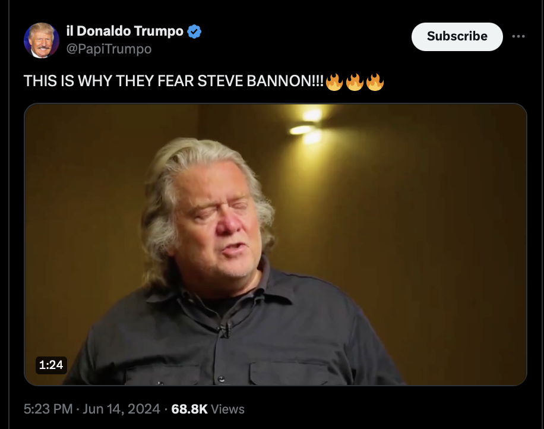Open the il Donaldo Trumpo profile avatar
Image resolution: width=544 pixels, height=429 pixels.
click(x=42, y=40)
